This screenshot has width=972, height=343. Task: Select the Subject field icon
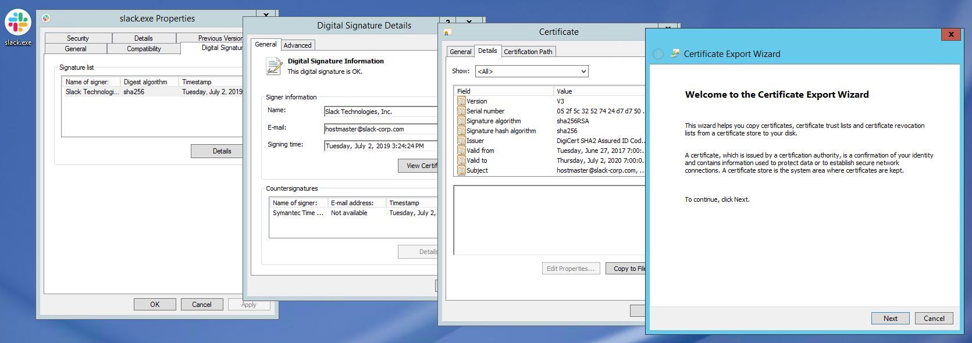pyautogui.click(x=461, y=170)
